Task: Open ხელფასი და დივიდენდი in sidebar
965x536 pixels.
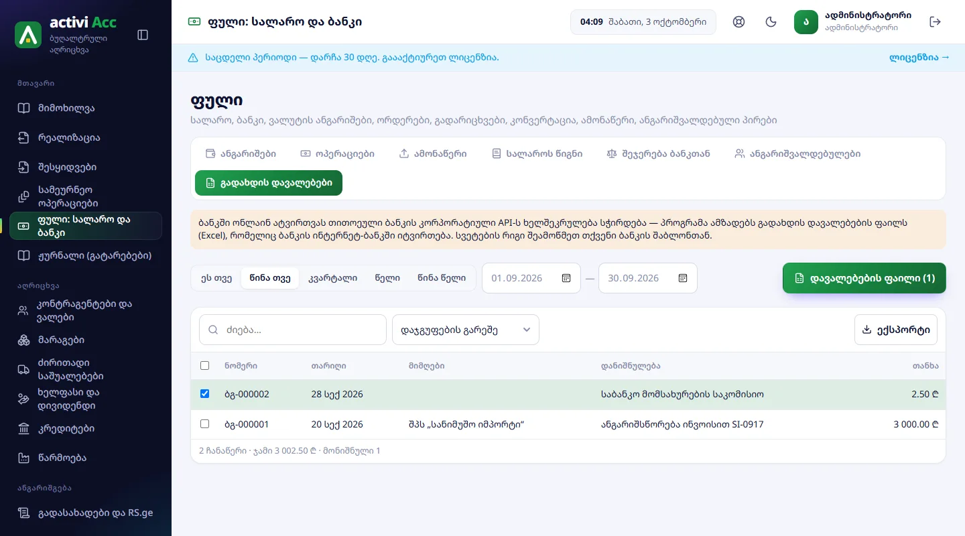Action: 86,399
